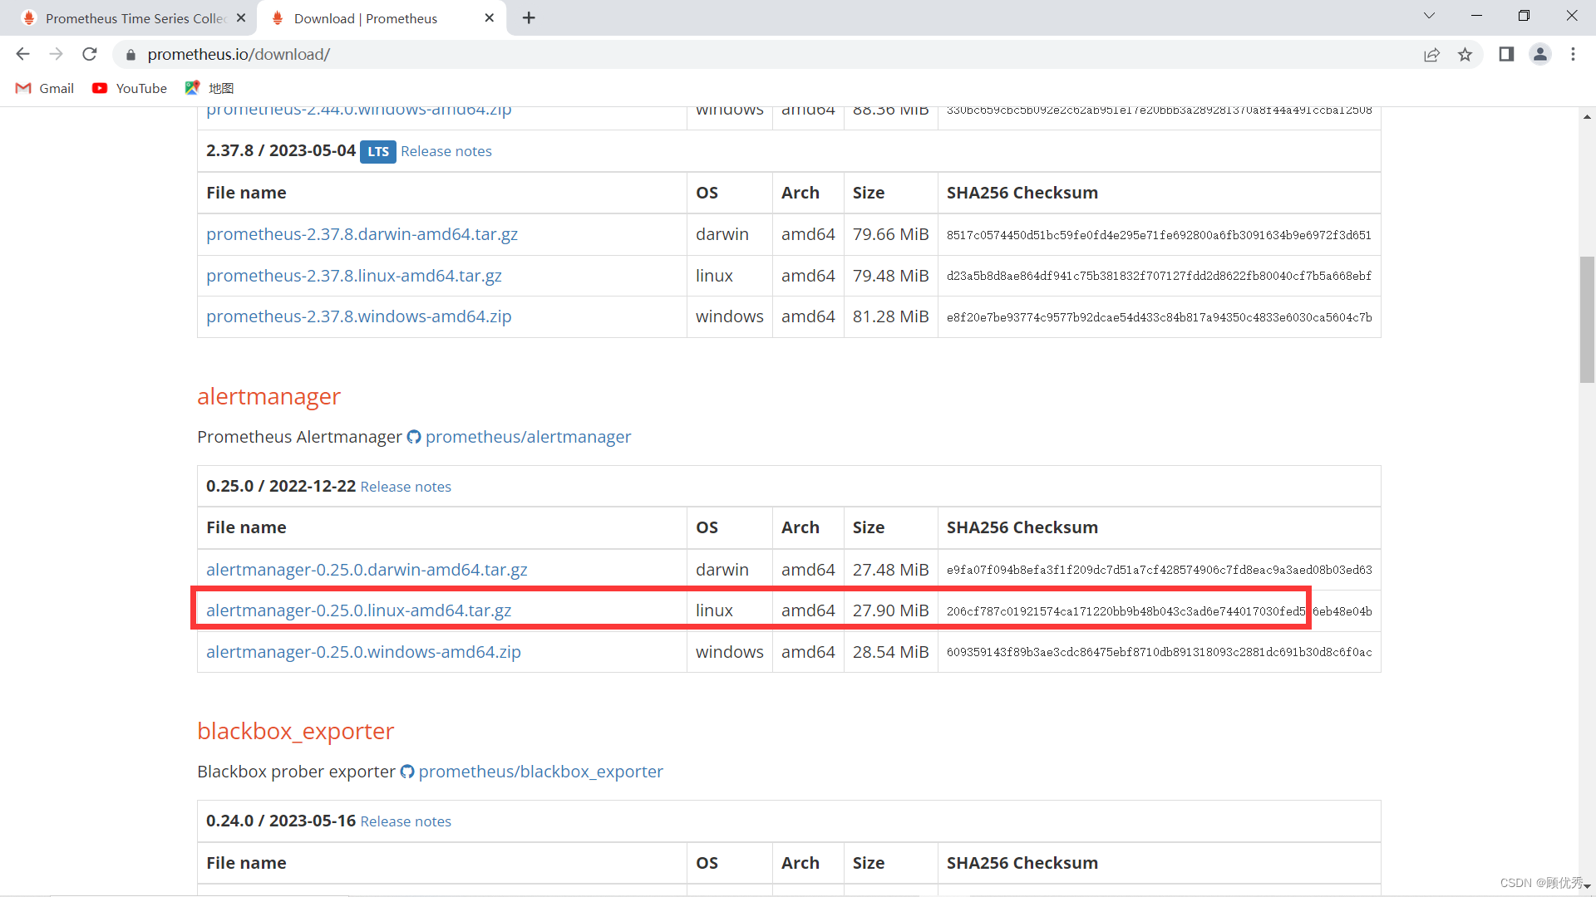This screenshot has height=897, width=1596.
Task: Open the YouTube bookmark
Action: pyautogui.click(x=129, y=88)
